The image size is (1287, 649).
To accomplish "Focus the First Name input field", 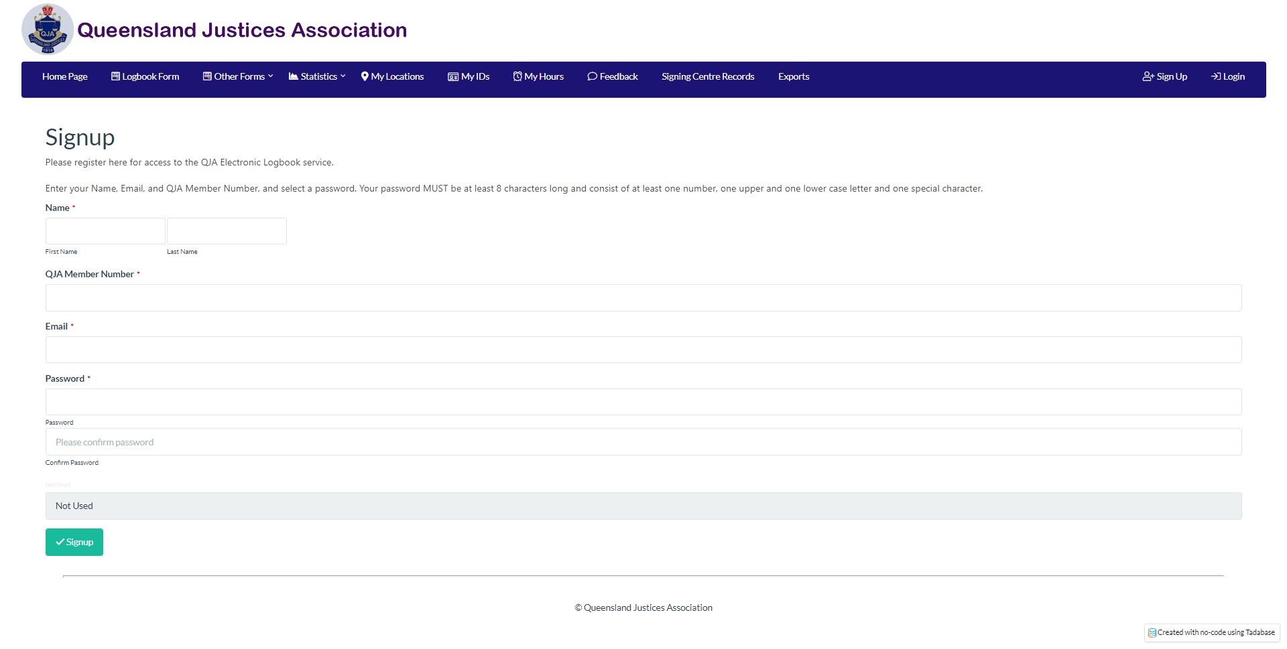I will tap(105, 231).
